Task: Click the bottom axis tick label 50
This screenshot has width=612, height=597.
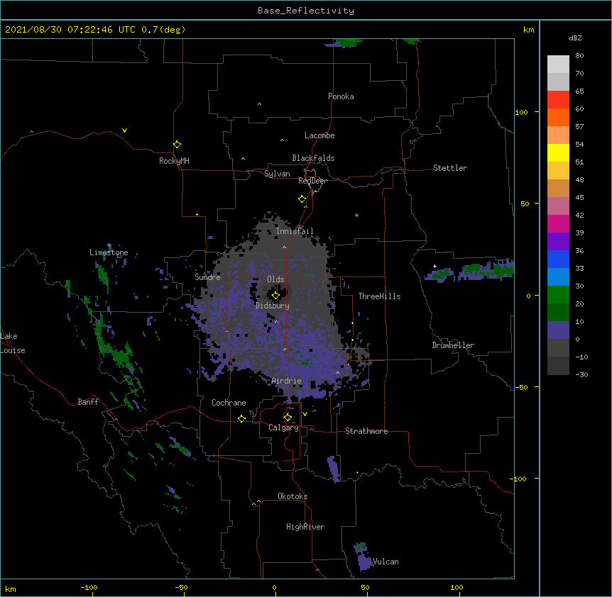Action: click(x=365, y=587)
